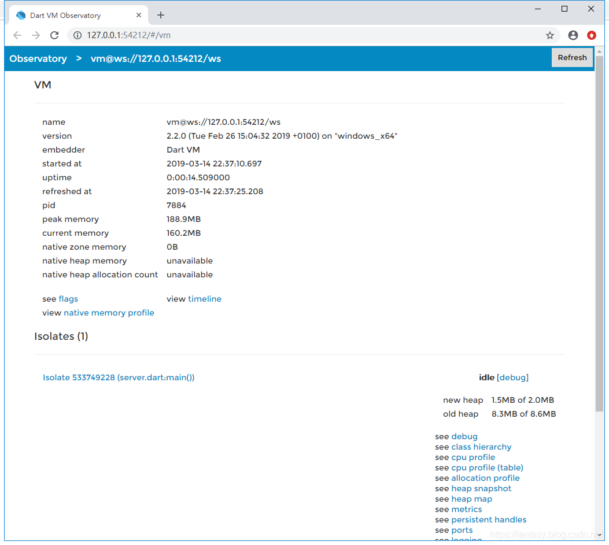Click the red extension icon near the address bar
This screenshot has height=545, width=609.
point(591,35)
